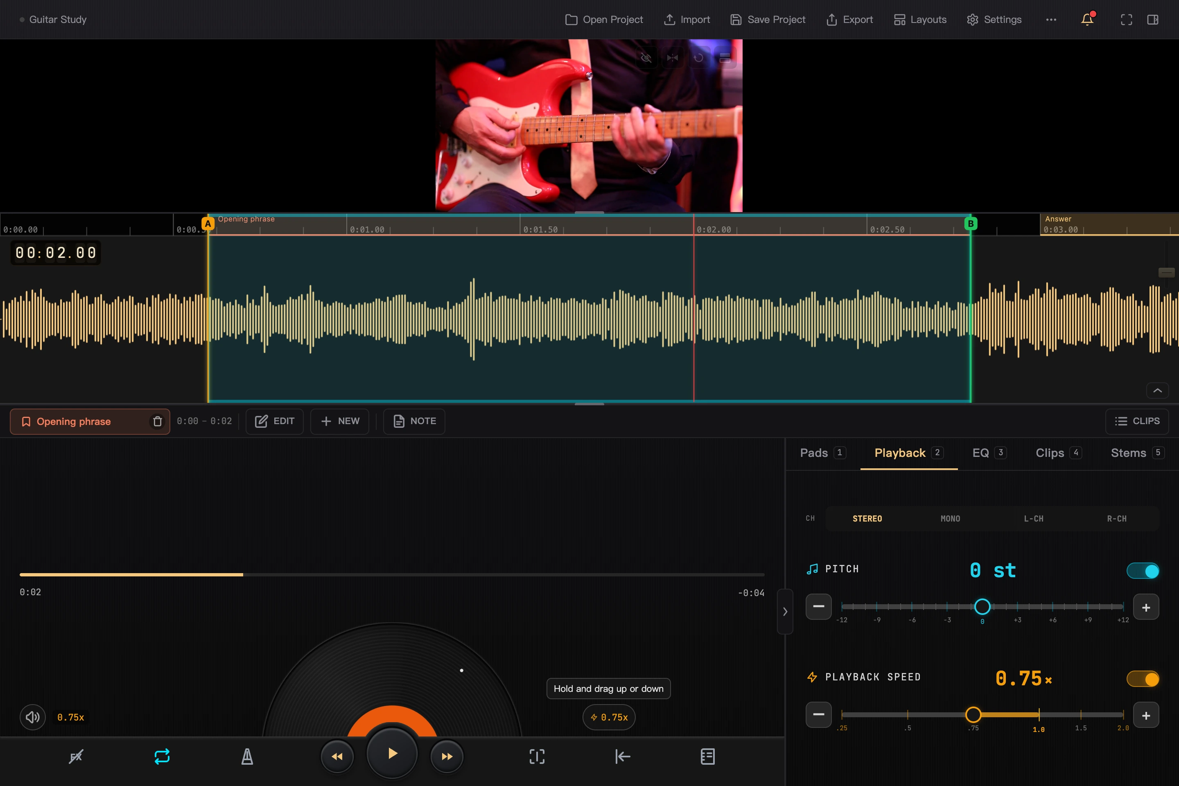Viewport: 1179px width, 786px height.
Task: Switch to the Pads tab
Action: [x=823, y=453]
